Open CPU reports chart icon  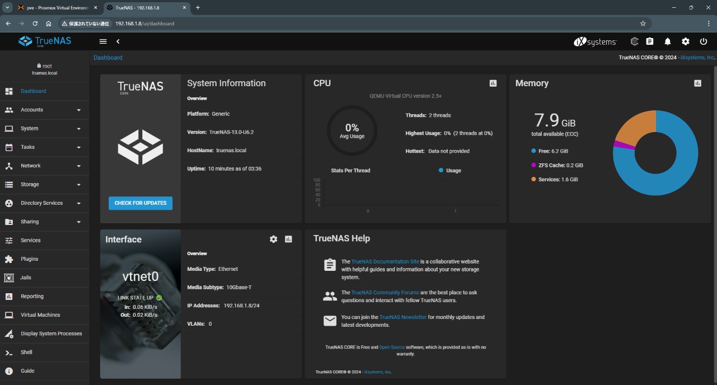click(493, 83)
